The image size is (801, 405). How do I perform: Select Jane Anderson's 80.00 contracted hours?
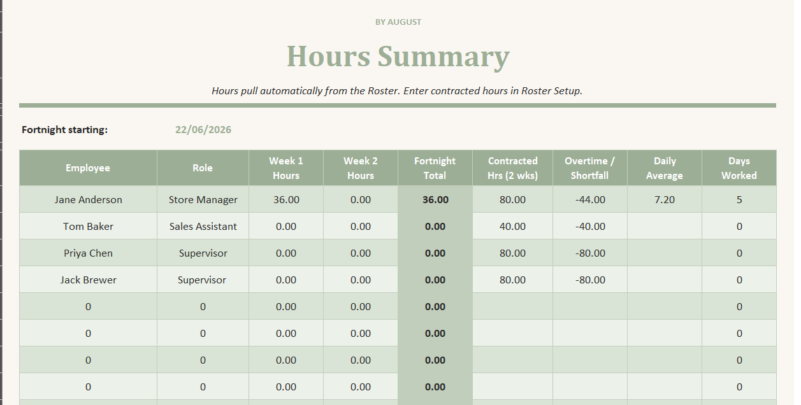click(512, 199)
